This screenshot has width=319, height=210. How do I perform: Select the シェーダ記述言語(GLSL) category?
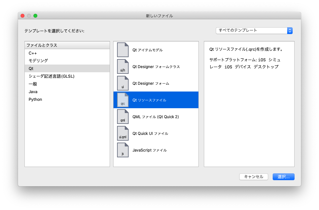pos(67,76)
